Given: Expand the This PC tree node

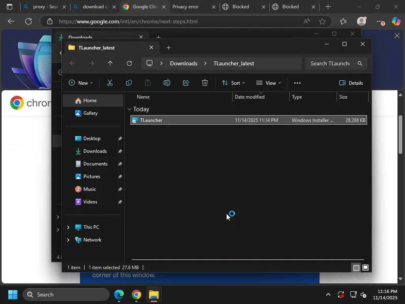Looking at the screenshot, I should click(68, 227).
